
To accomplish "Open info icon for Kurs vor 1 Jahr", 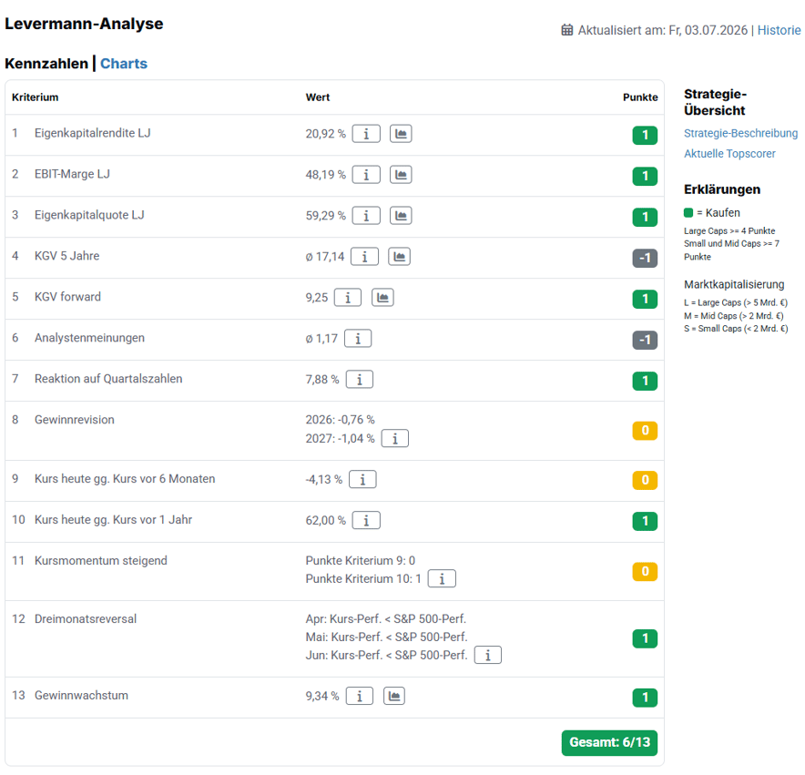I will [x=366, y=520].
